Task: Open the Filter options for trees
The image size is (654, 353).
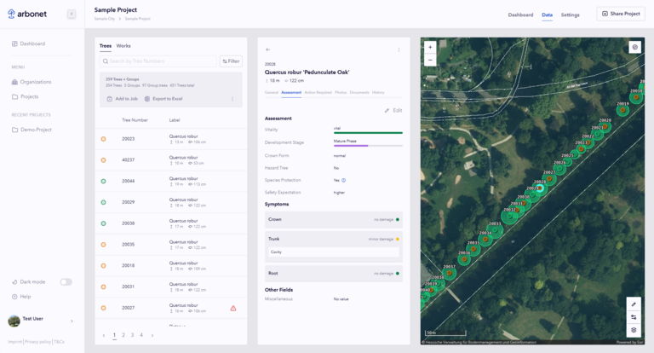Action: click(x=231, y=61)
